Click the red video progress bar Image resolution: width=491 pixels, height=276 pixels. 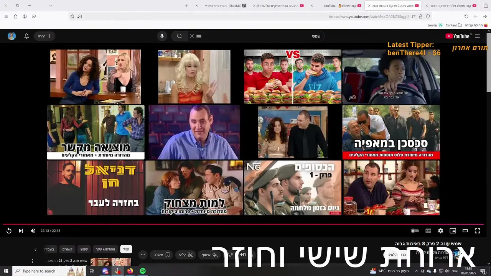click(x=243, y=224)
